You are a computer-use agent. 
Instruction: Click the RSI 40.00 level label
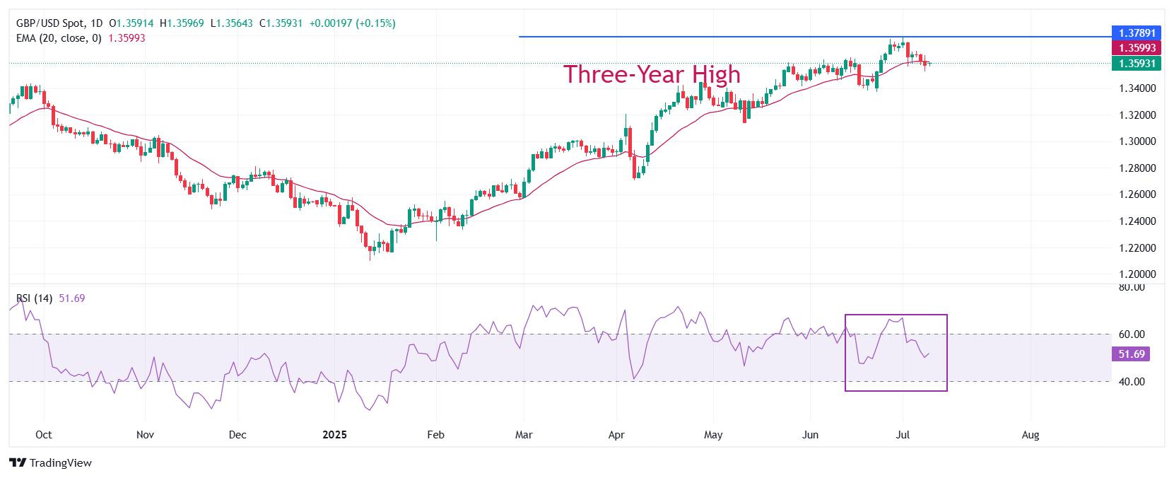pyautogui.click(x=1132, y=382)
